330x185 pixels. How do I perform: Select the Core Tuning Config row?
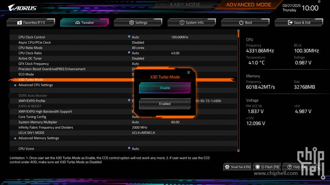pyautogui.click(x=123, y=117)
